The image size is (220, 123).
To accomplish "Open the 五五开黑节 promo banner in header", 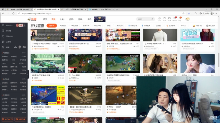I will tap(100, 19).
